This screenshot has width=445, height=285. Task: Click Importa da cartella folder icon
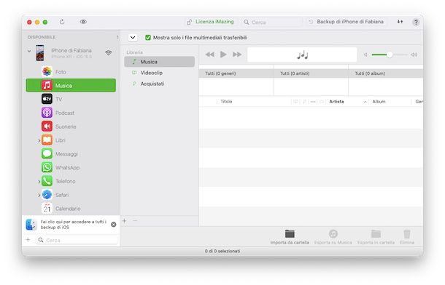[x=290, y=234]
